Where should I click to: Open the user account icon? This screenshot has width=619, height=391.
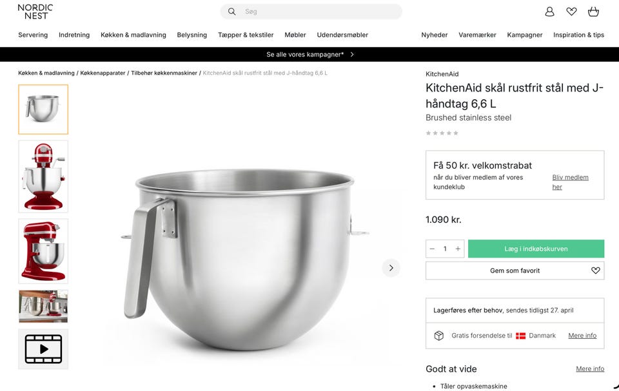[x=549, y=12]
